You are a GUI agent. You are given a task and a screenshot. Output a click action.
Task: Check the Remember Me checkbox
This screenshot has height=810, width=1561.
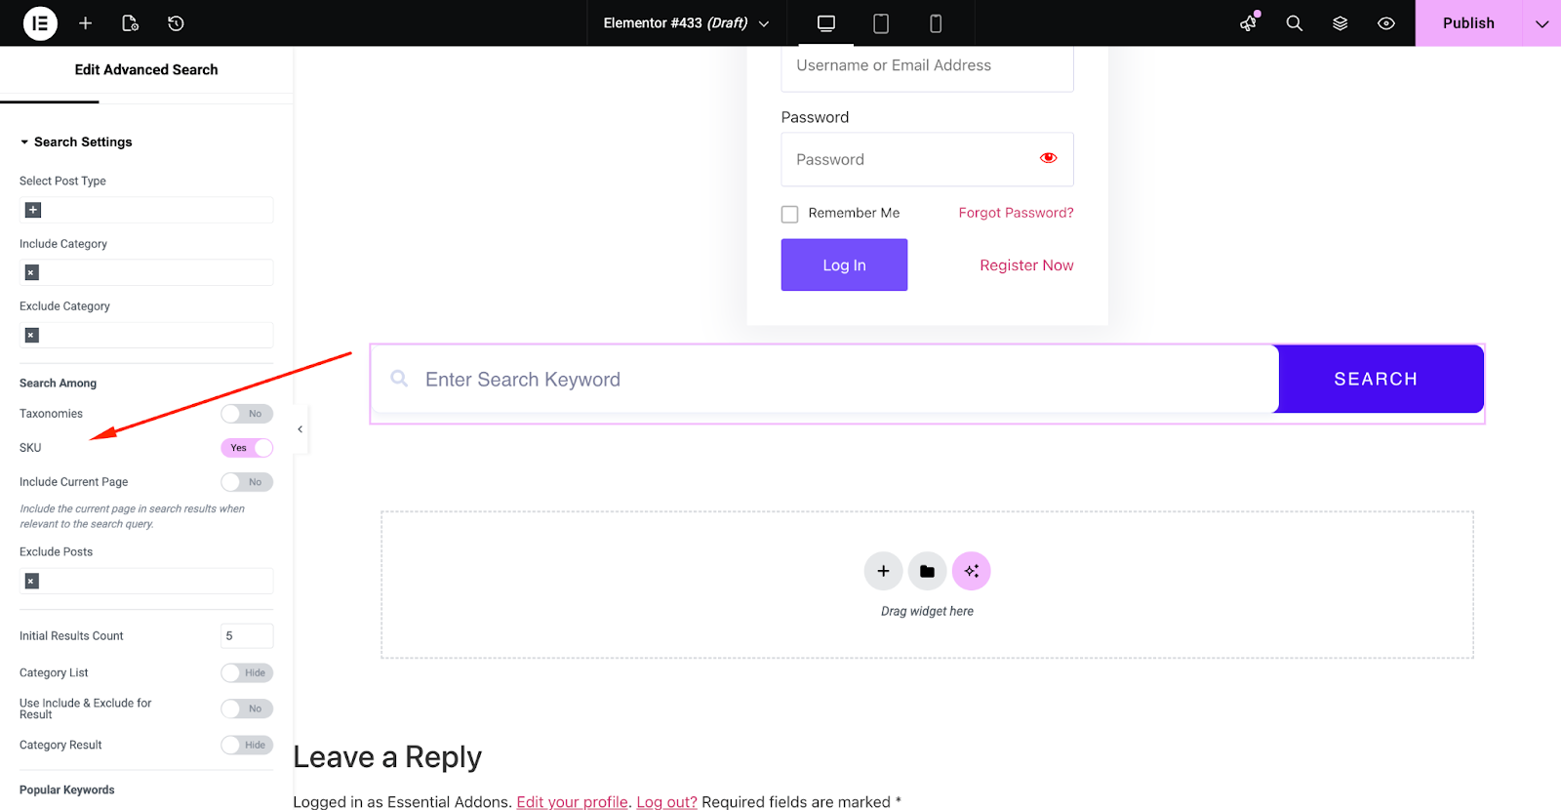(x=790, y=214)
